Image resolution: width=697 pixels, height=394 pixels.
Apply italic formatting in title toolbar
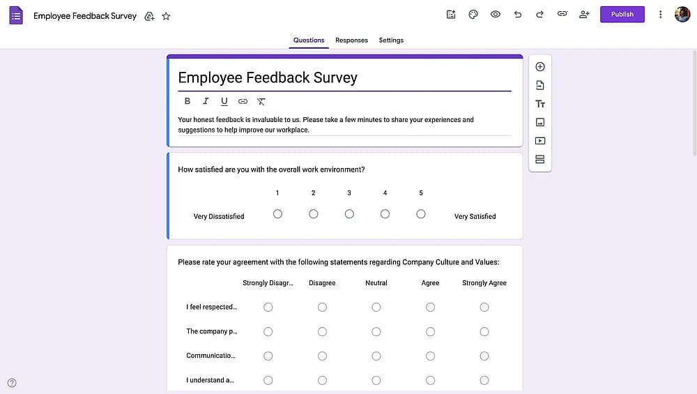pyautogui.click(x=206, y=101)
